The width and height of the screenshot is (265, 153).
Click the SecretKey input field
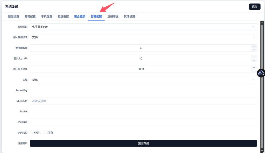point(143,101)
